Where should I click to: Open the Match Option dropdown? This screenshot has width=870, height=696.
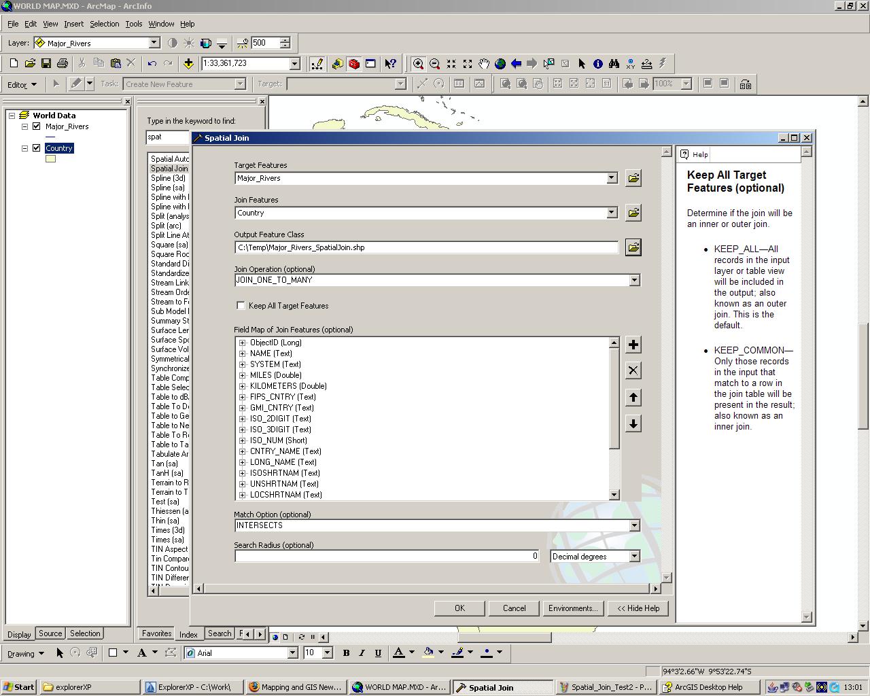(x=634, y=525)
